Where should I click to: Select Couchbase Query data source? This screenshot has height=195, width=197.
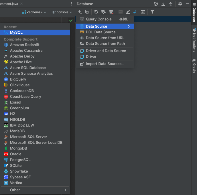click(x=35, y=97)
